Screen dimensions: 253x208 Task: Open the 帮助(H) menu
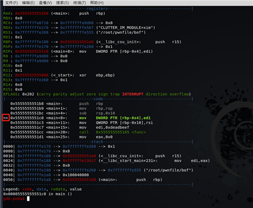coord(97,3)
